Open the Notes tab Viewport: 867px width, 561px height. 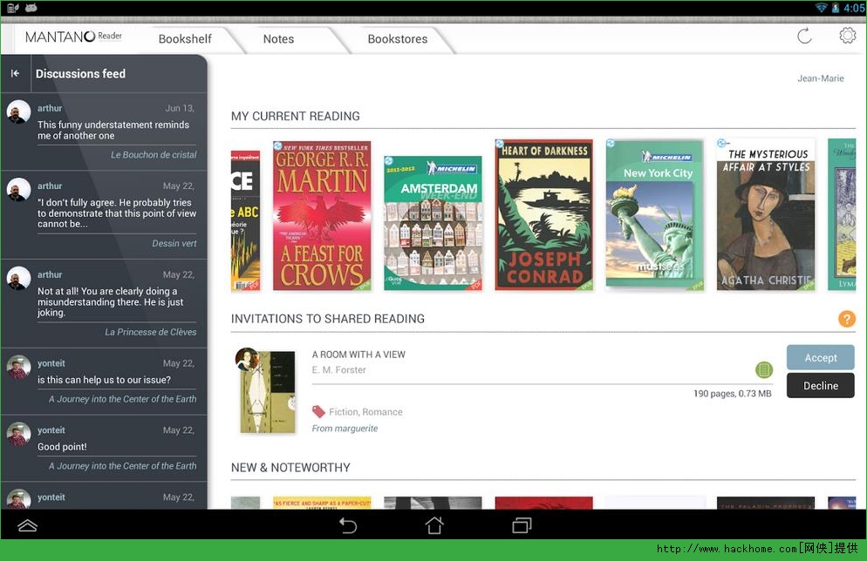[278, 39]
